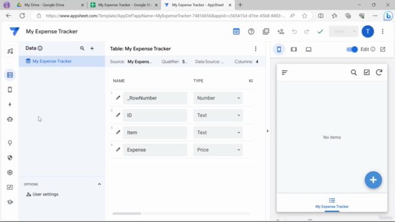The height and width of the screenshot is (222, 395).
Task: Open the Learn graduation cap section
Action: pyautogui.click(x=10, y=202)
